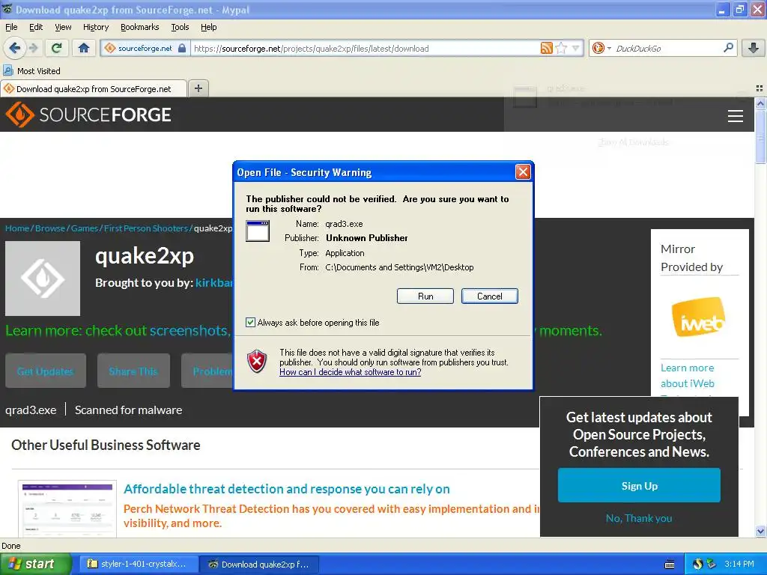This screenshot has width=767, height=575.
Task: Open the File menu
Action: pos(11,28)
